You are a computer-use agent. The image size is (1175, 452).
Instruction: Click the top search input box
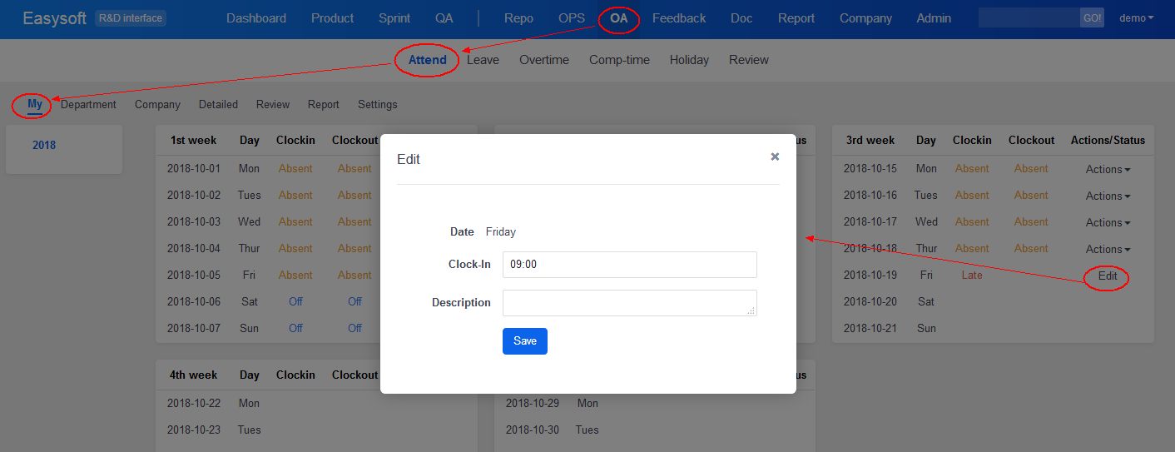click(x=1029, y=18)
